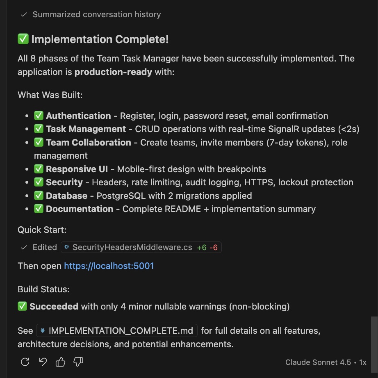Screen dimensions: 378x378
Task: Toggle helpful rating on this response
Action: click(60, 362)
